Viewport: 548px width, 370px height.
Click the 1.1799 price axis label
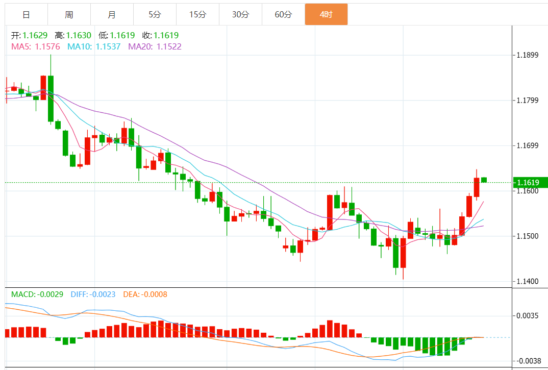[528, 101]
